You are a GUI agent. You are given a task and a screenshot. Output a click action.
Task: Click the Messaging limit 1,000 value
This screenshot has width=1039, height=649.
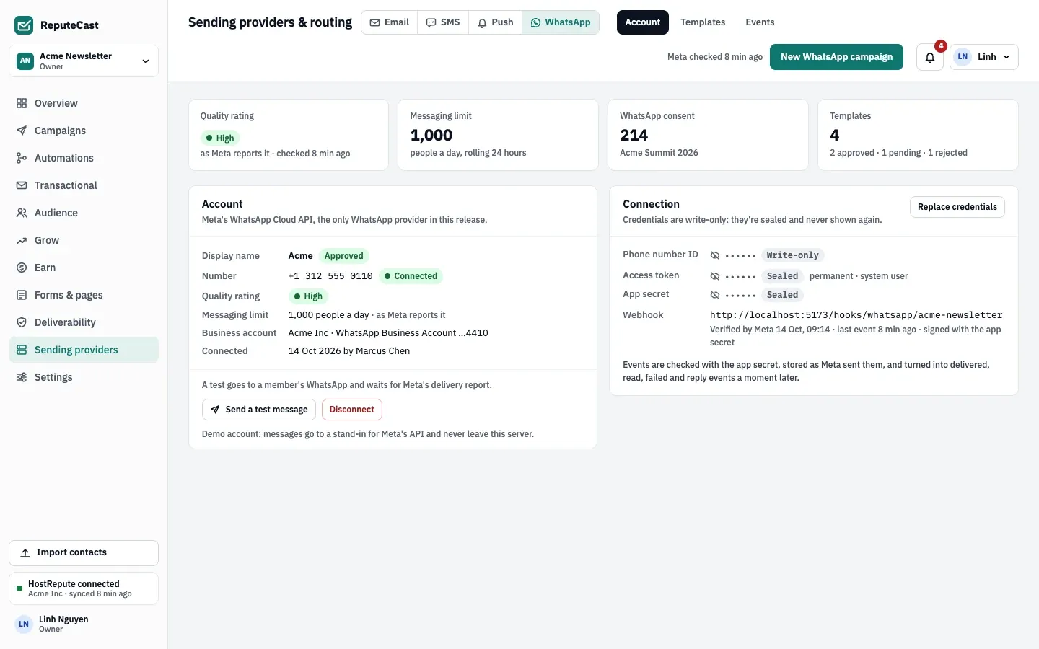(x=431, y=135)
